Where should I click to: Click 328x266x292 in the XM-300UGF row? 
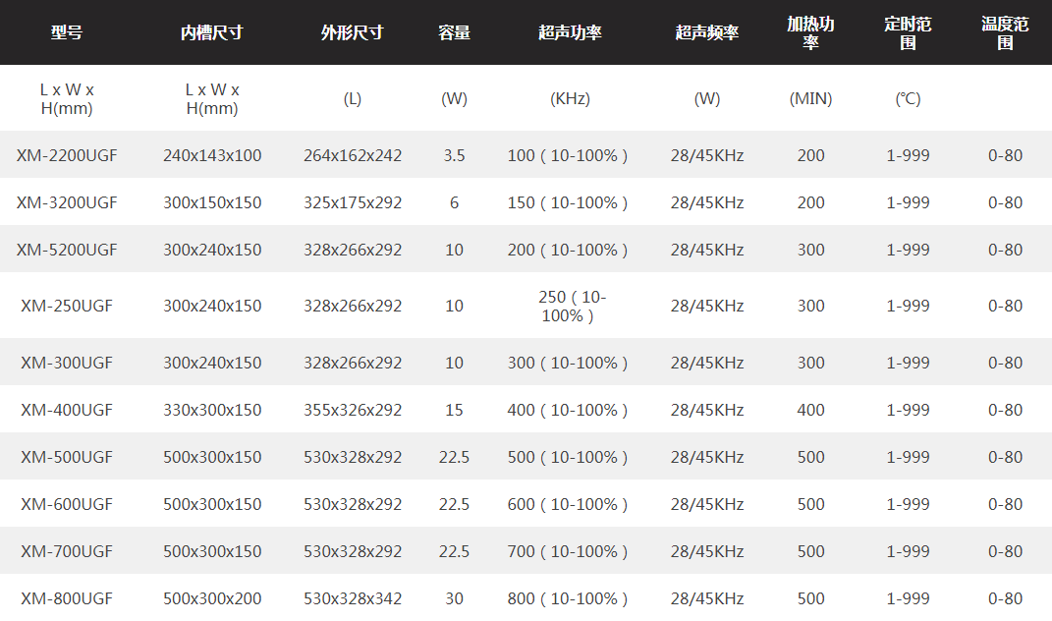(353, 363)
